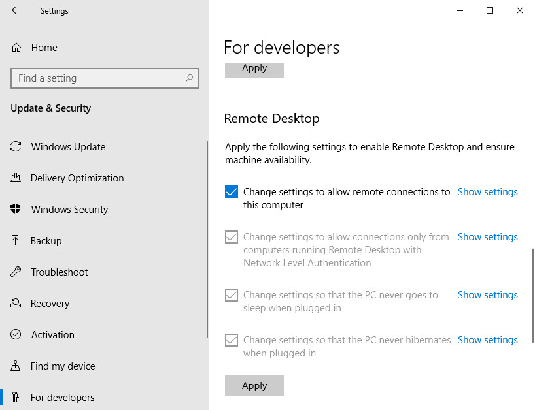Toggle PC never sleeps when plugged in
The image size is (535, 410).
[231, 295]
